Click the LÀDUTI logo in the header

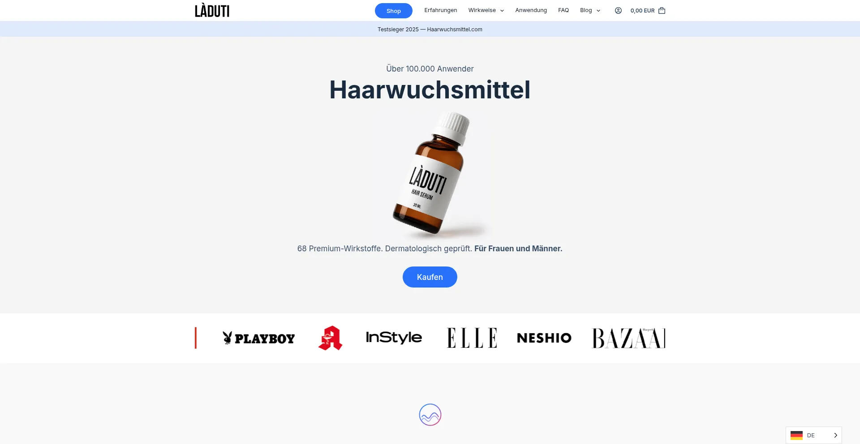[212, 10]
